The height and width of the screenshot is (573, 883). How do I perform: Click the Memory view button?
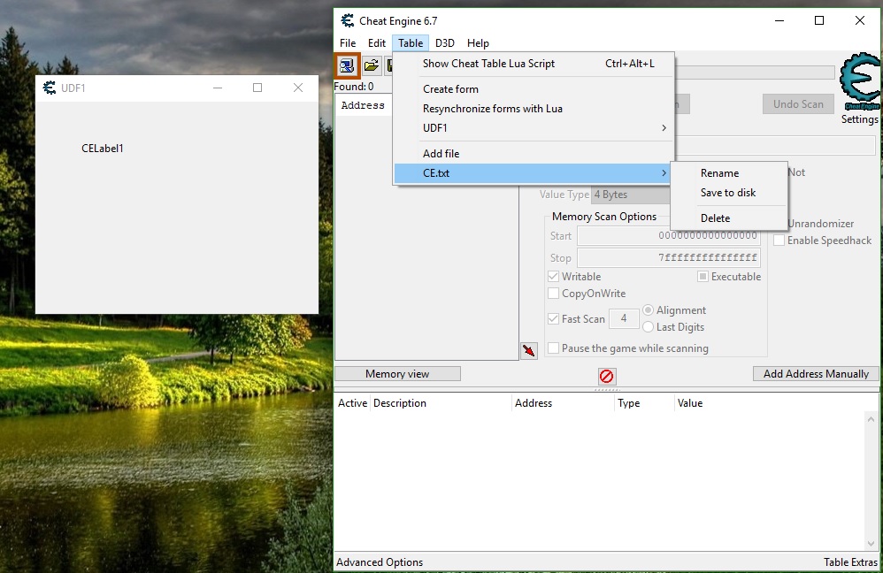pyautogui.click(x=397, y=374)
